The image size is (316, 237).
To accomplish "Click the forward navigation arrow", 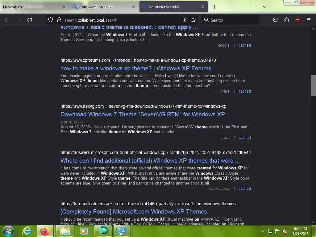I will [19, 20].
